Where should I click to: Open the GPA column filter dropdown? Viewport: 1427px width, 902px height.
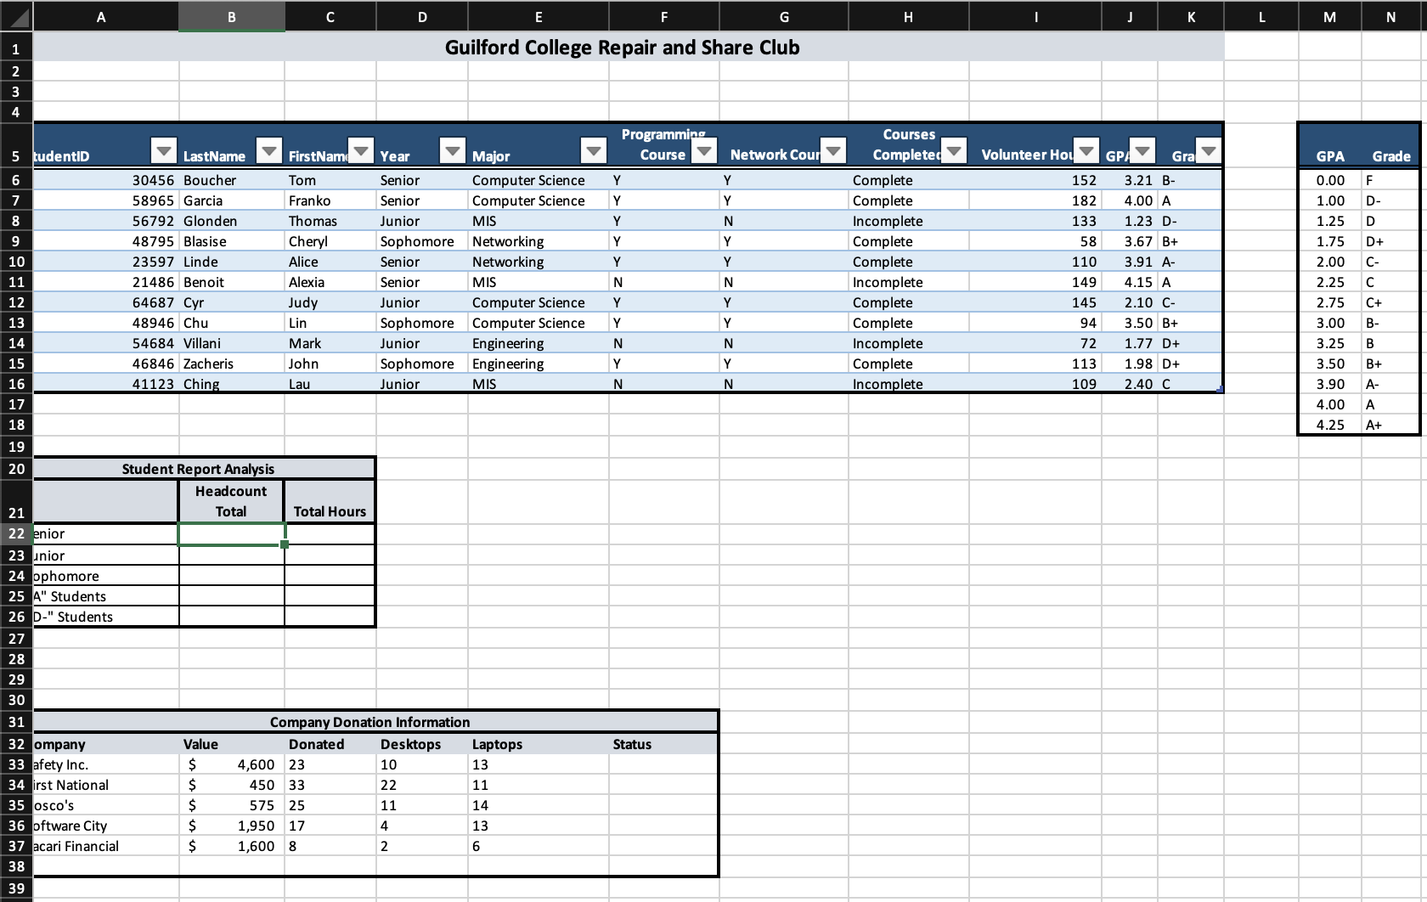point(1142,150)
